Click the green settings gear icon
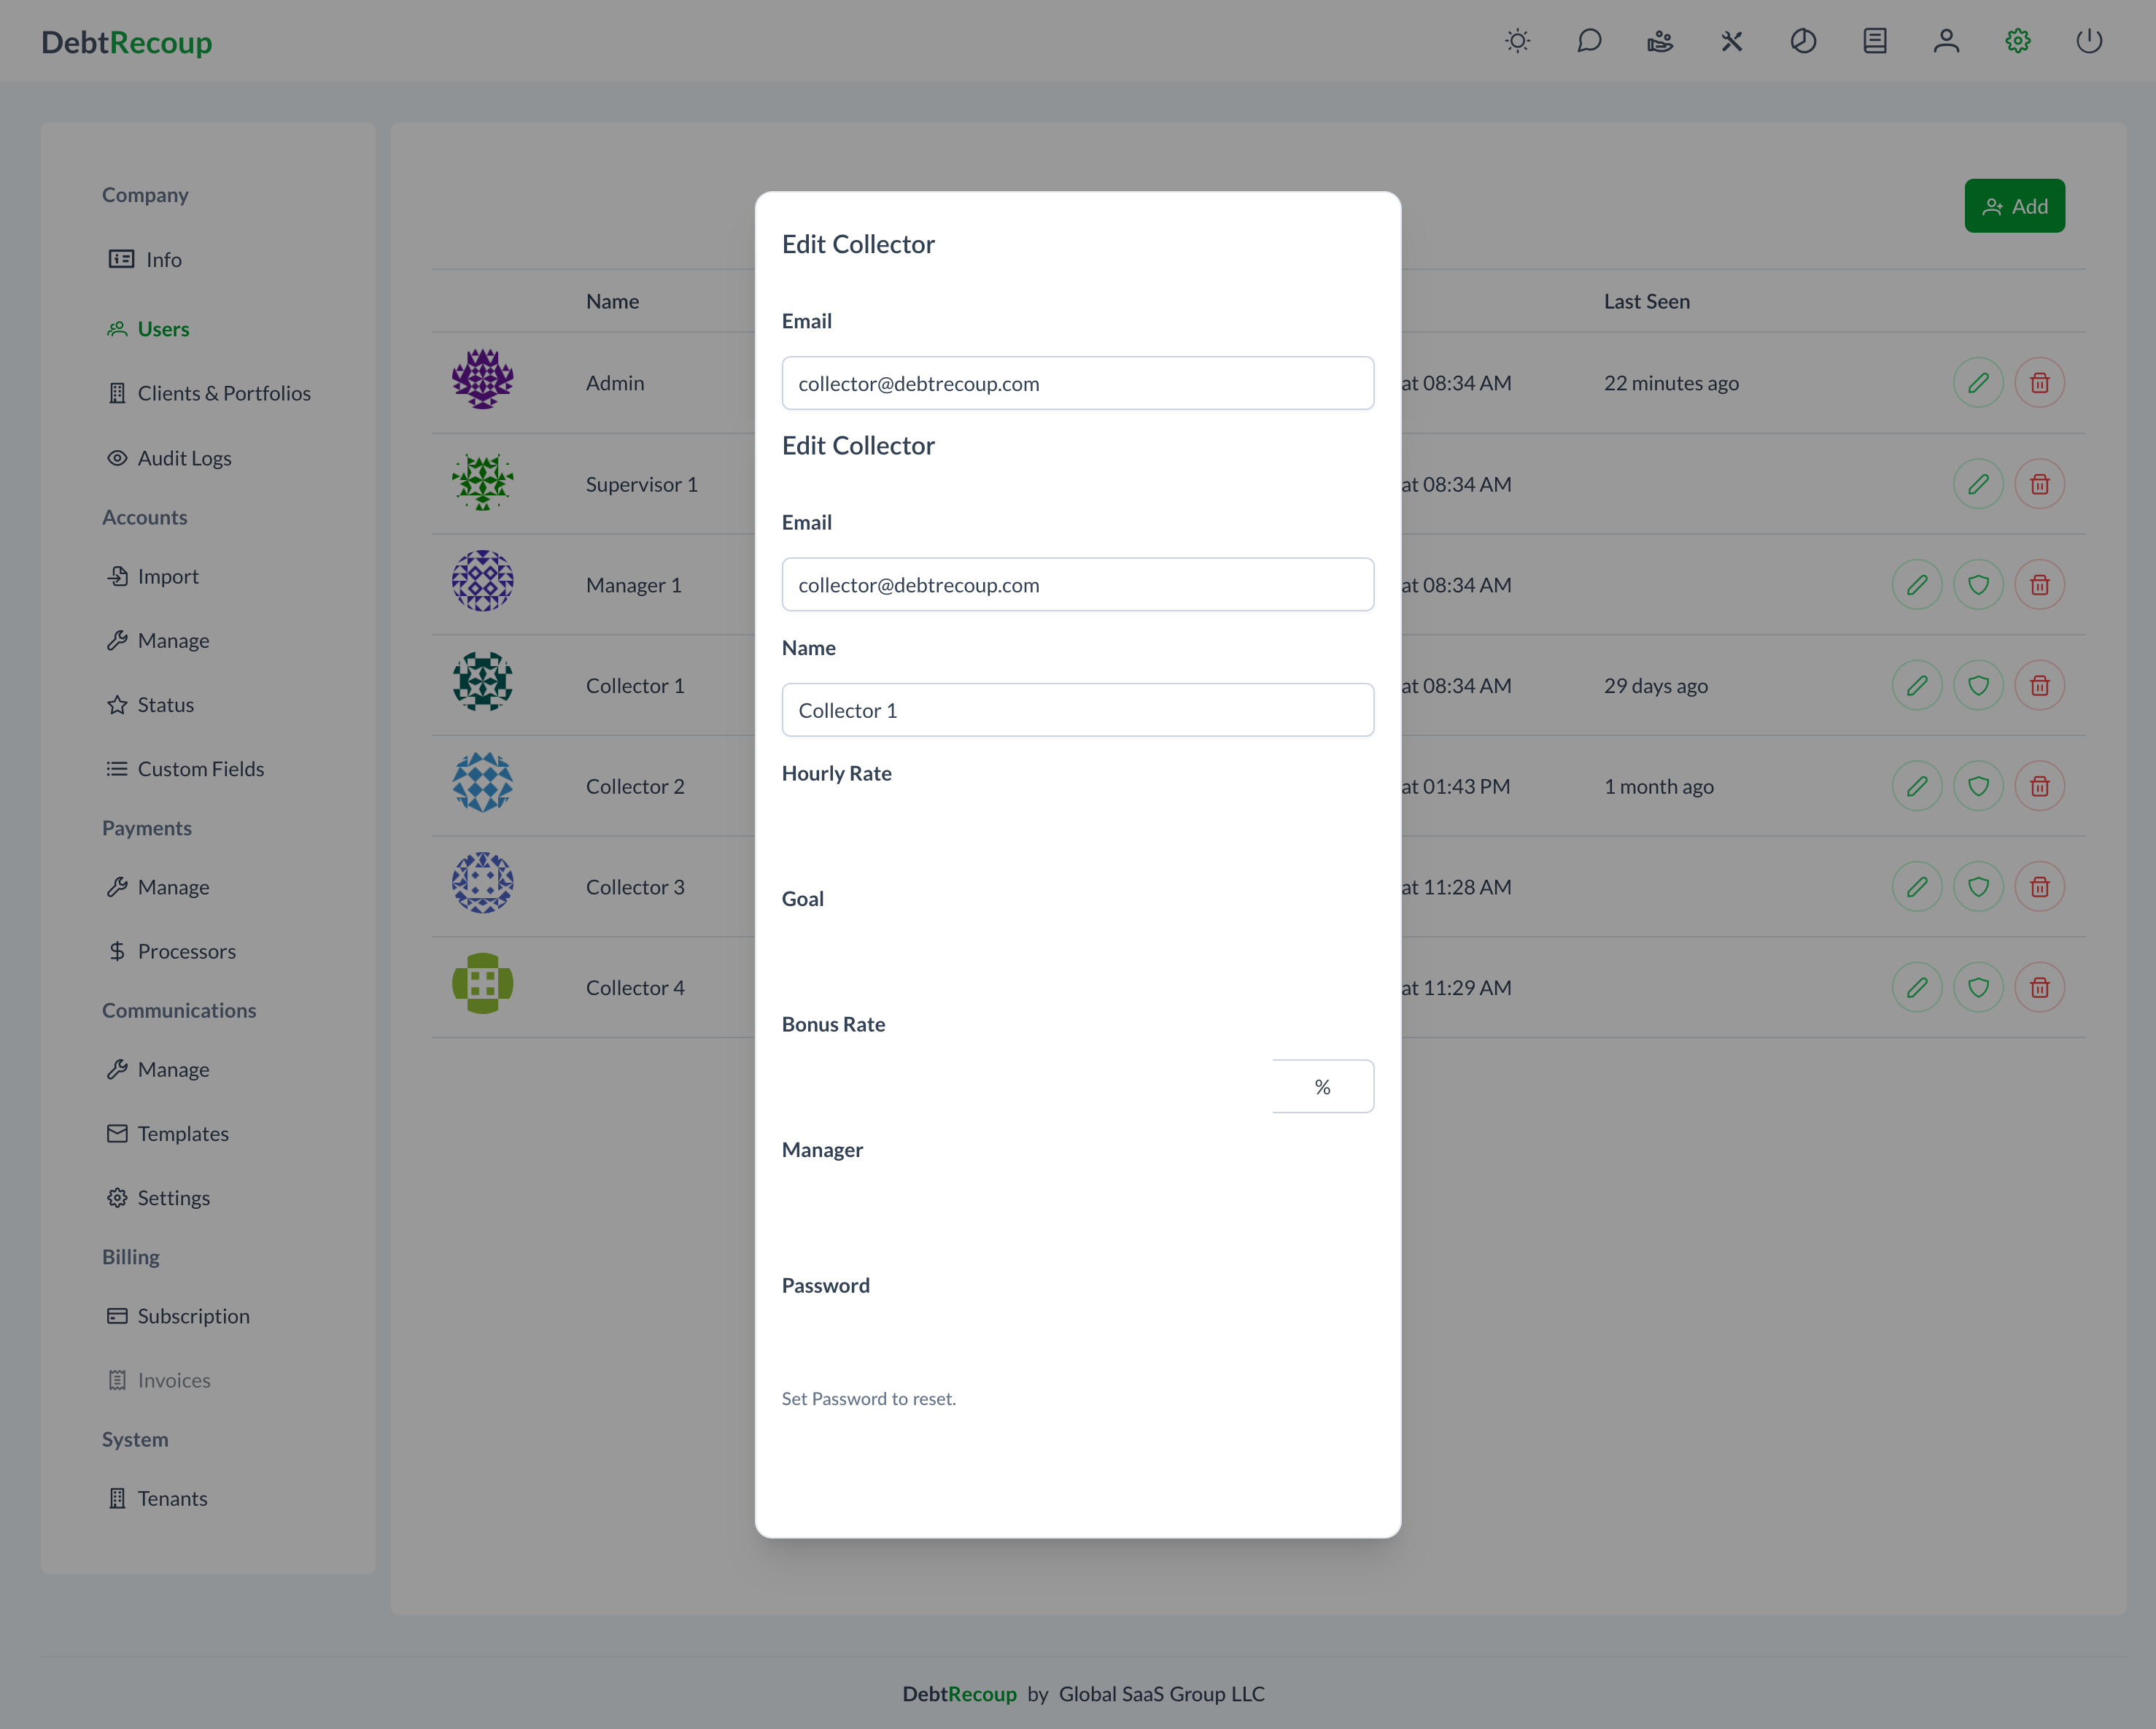This screenshot has height=1729, width=2156. coord(2017,41)
